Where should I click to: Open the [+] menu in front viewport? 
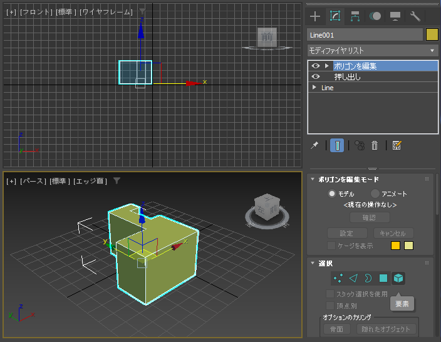tap(11, 12)
